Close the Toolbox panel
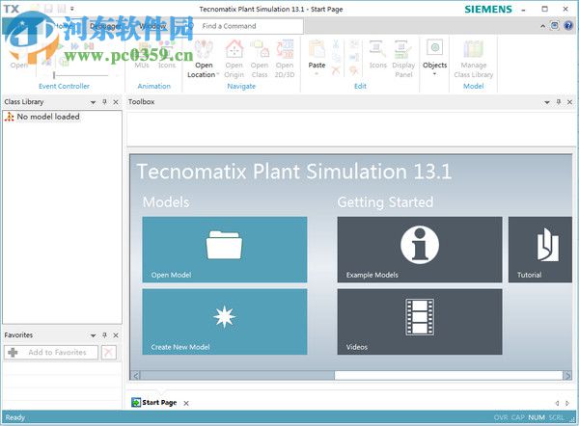This screenshot has height=426, width=579. pyautogui.click(x=569, y=102)
